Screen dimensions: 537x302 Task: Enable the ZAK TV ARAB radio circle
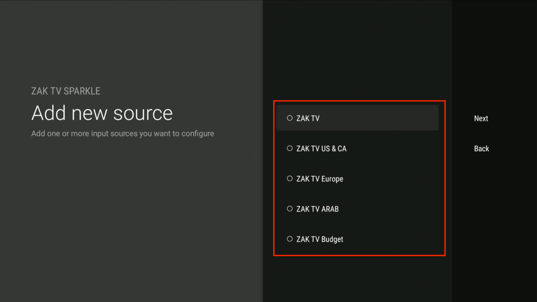(x=290, y=209)
